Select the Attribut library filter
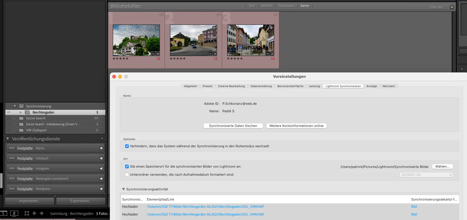467x220 pixels. click(x=267, y=6)
